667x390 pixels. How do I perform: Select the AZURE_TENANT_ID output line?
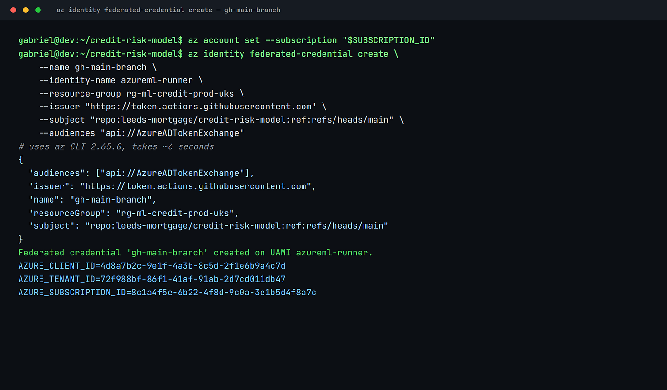click(152, 279)
